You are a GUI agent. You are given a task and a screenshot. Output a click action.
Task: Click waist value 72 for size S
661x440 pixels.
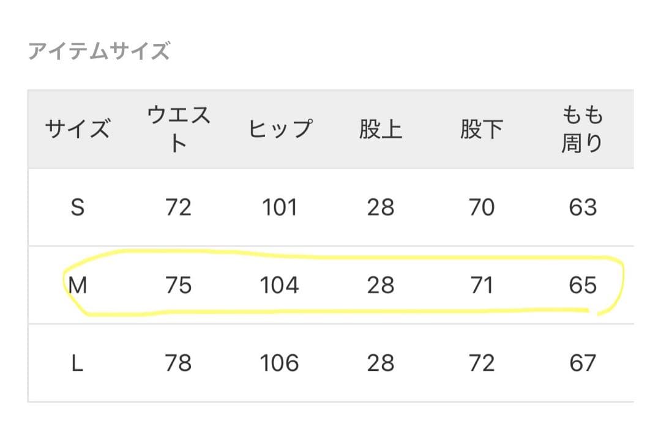pos(178,207)
